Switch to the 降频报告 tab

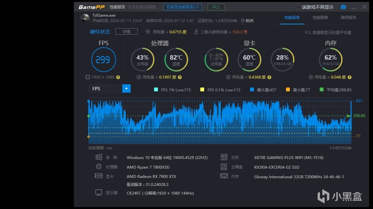(349, 18)
